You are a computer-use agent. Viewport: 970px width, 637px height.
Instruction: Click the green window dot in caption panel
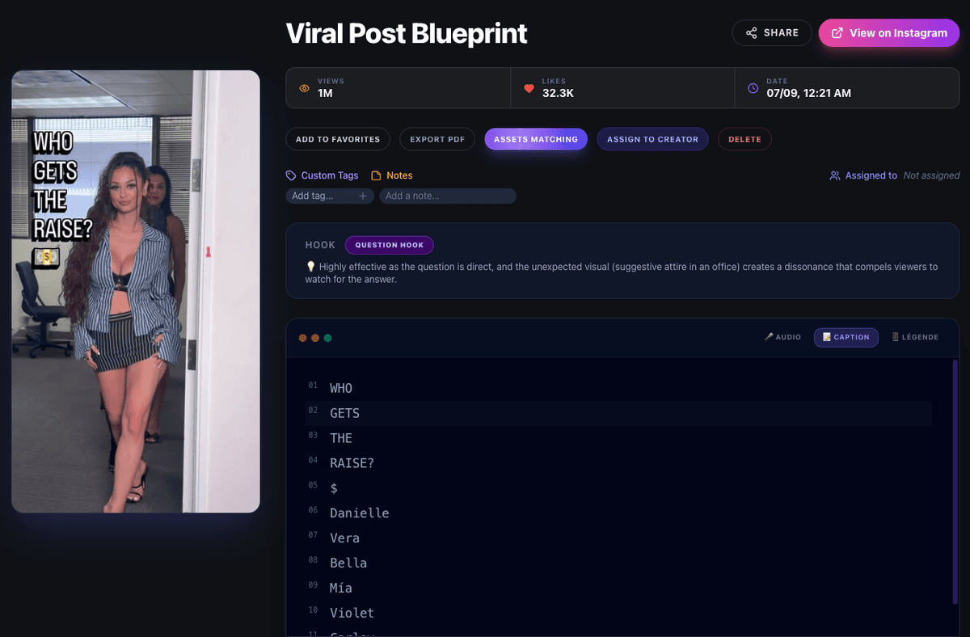pos(327,338)
